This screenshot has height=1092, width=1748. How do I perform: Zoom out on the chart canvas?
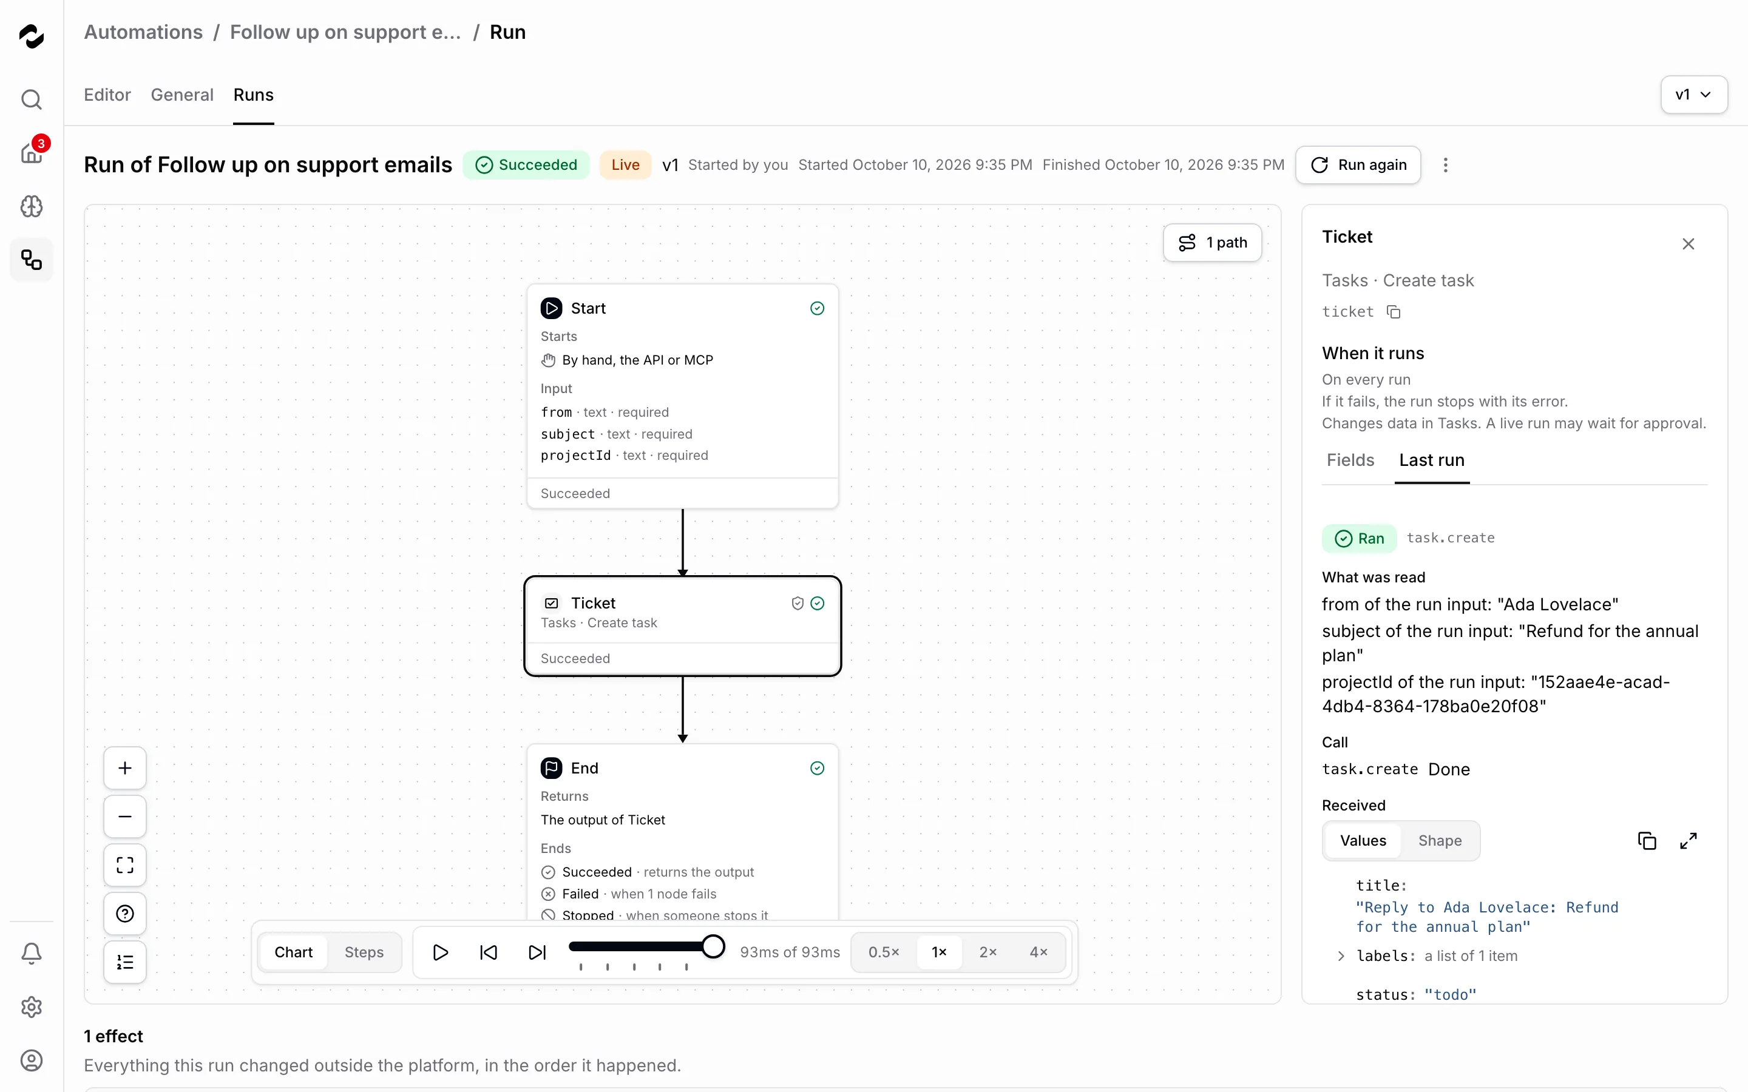pyautogui.click(x=125, y=816)
